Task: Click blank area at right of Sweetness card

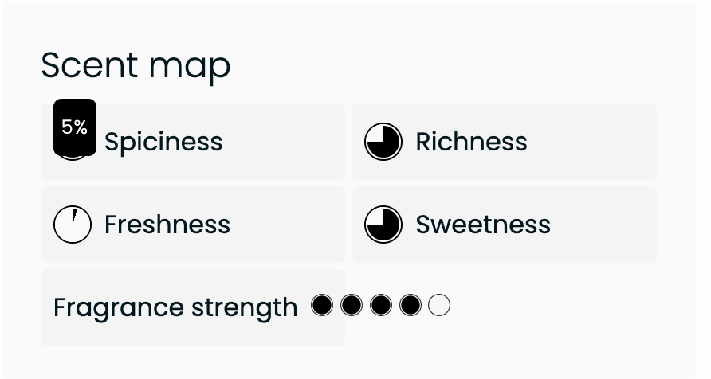Action: [x=606, y=225]
